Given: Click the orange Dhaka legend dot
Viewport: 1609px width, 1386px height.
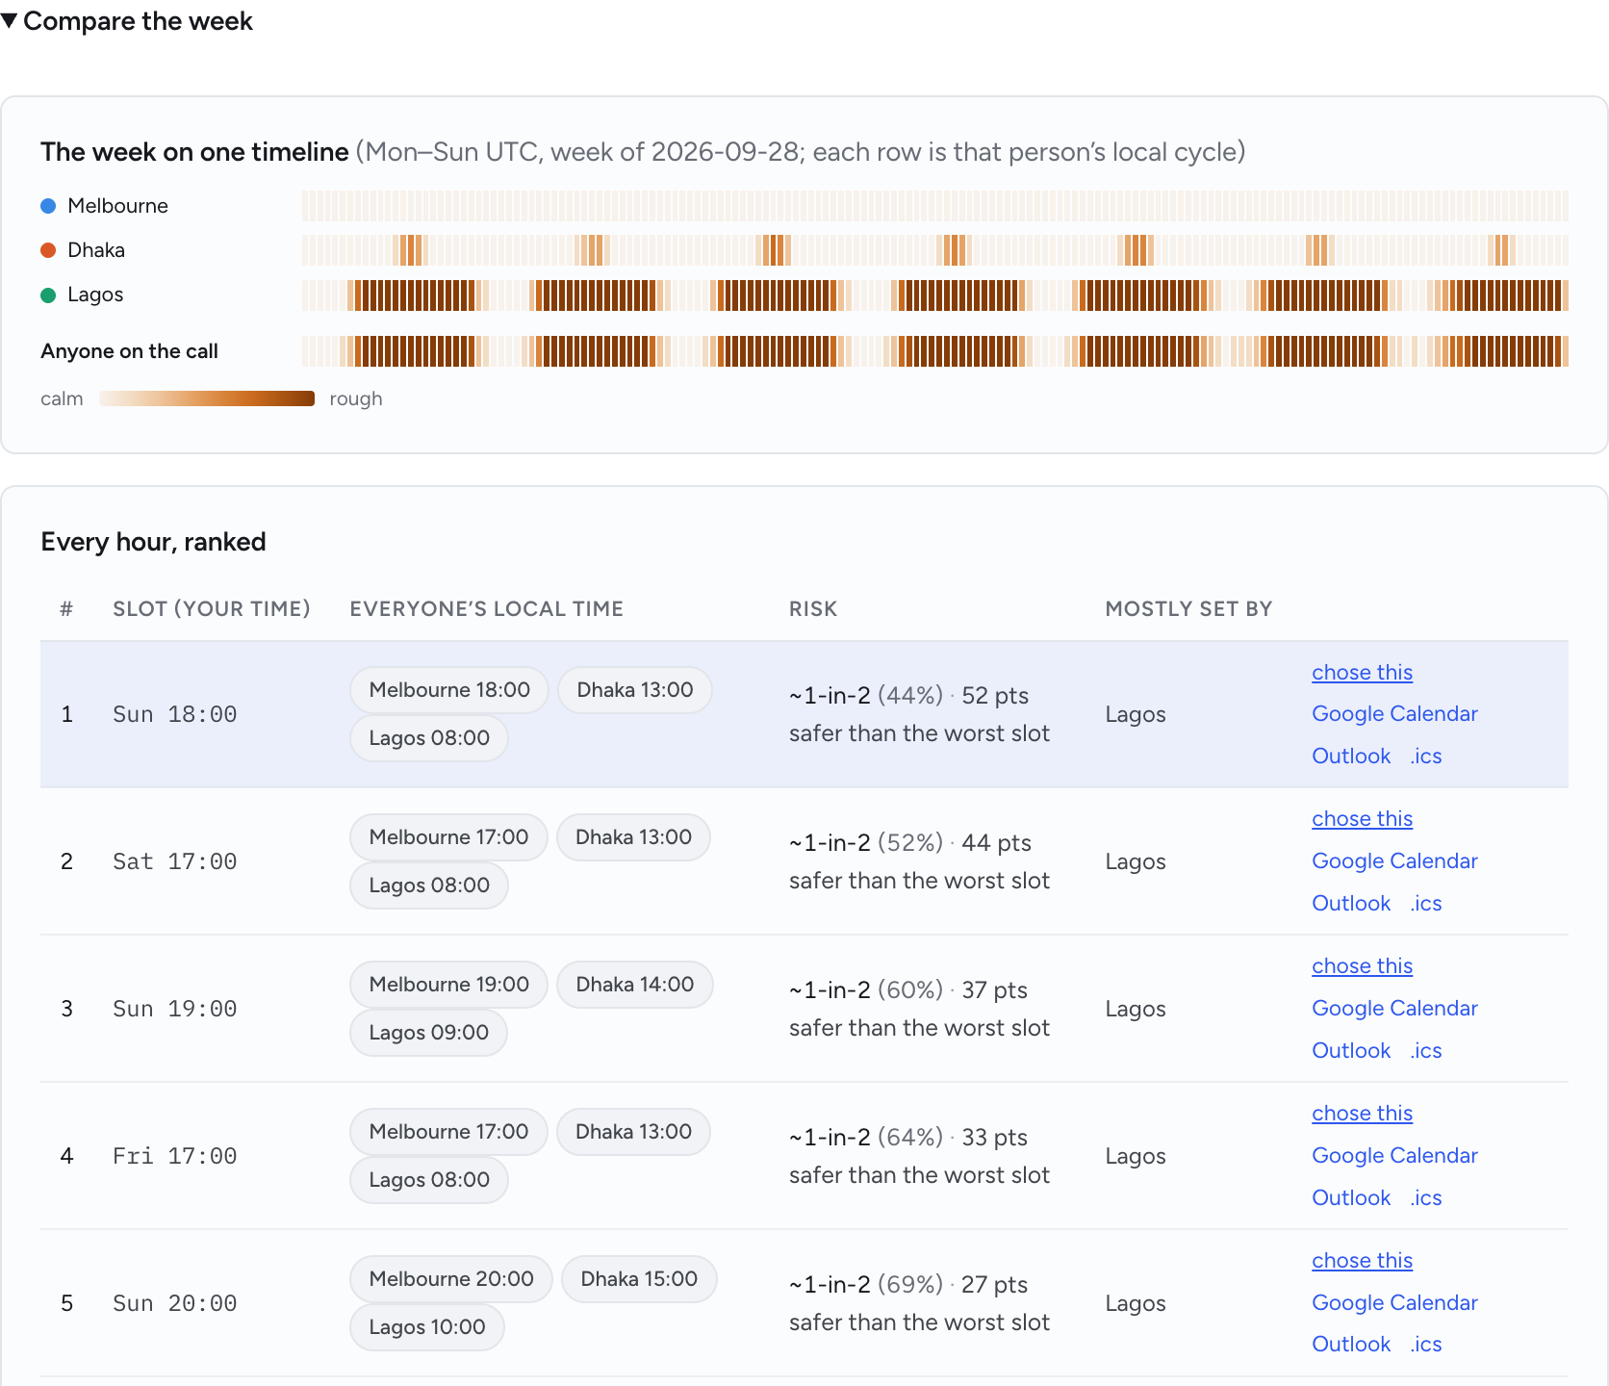Looking at the screenshot, I should (x=48, y=250).
